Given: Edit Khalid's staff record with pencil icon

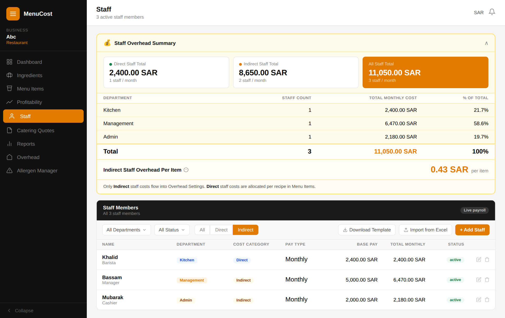Looking at the screenshot, I should click(x=479, y=259).
